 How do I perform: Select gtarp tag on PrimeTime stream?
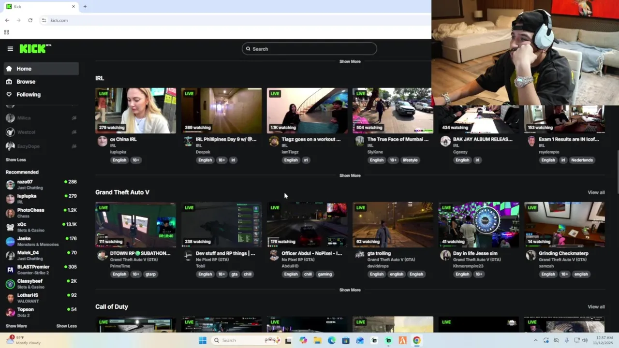(150, 274)
